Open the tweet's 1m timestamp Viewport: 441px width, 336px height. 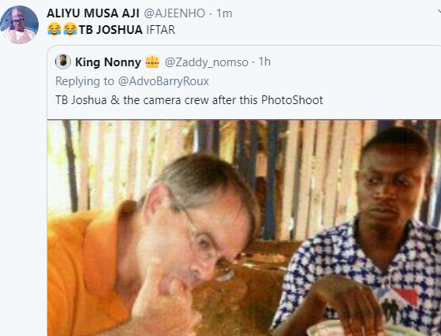pyautogui.click(x=224, y=13)
